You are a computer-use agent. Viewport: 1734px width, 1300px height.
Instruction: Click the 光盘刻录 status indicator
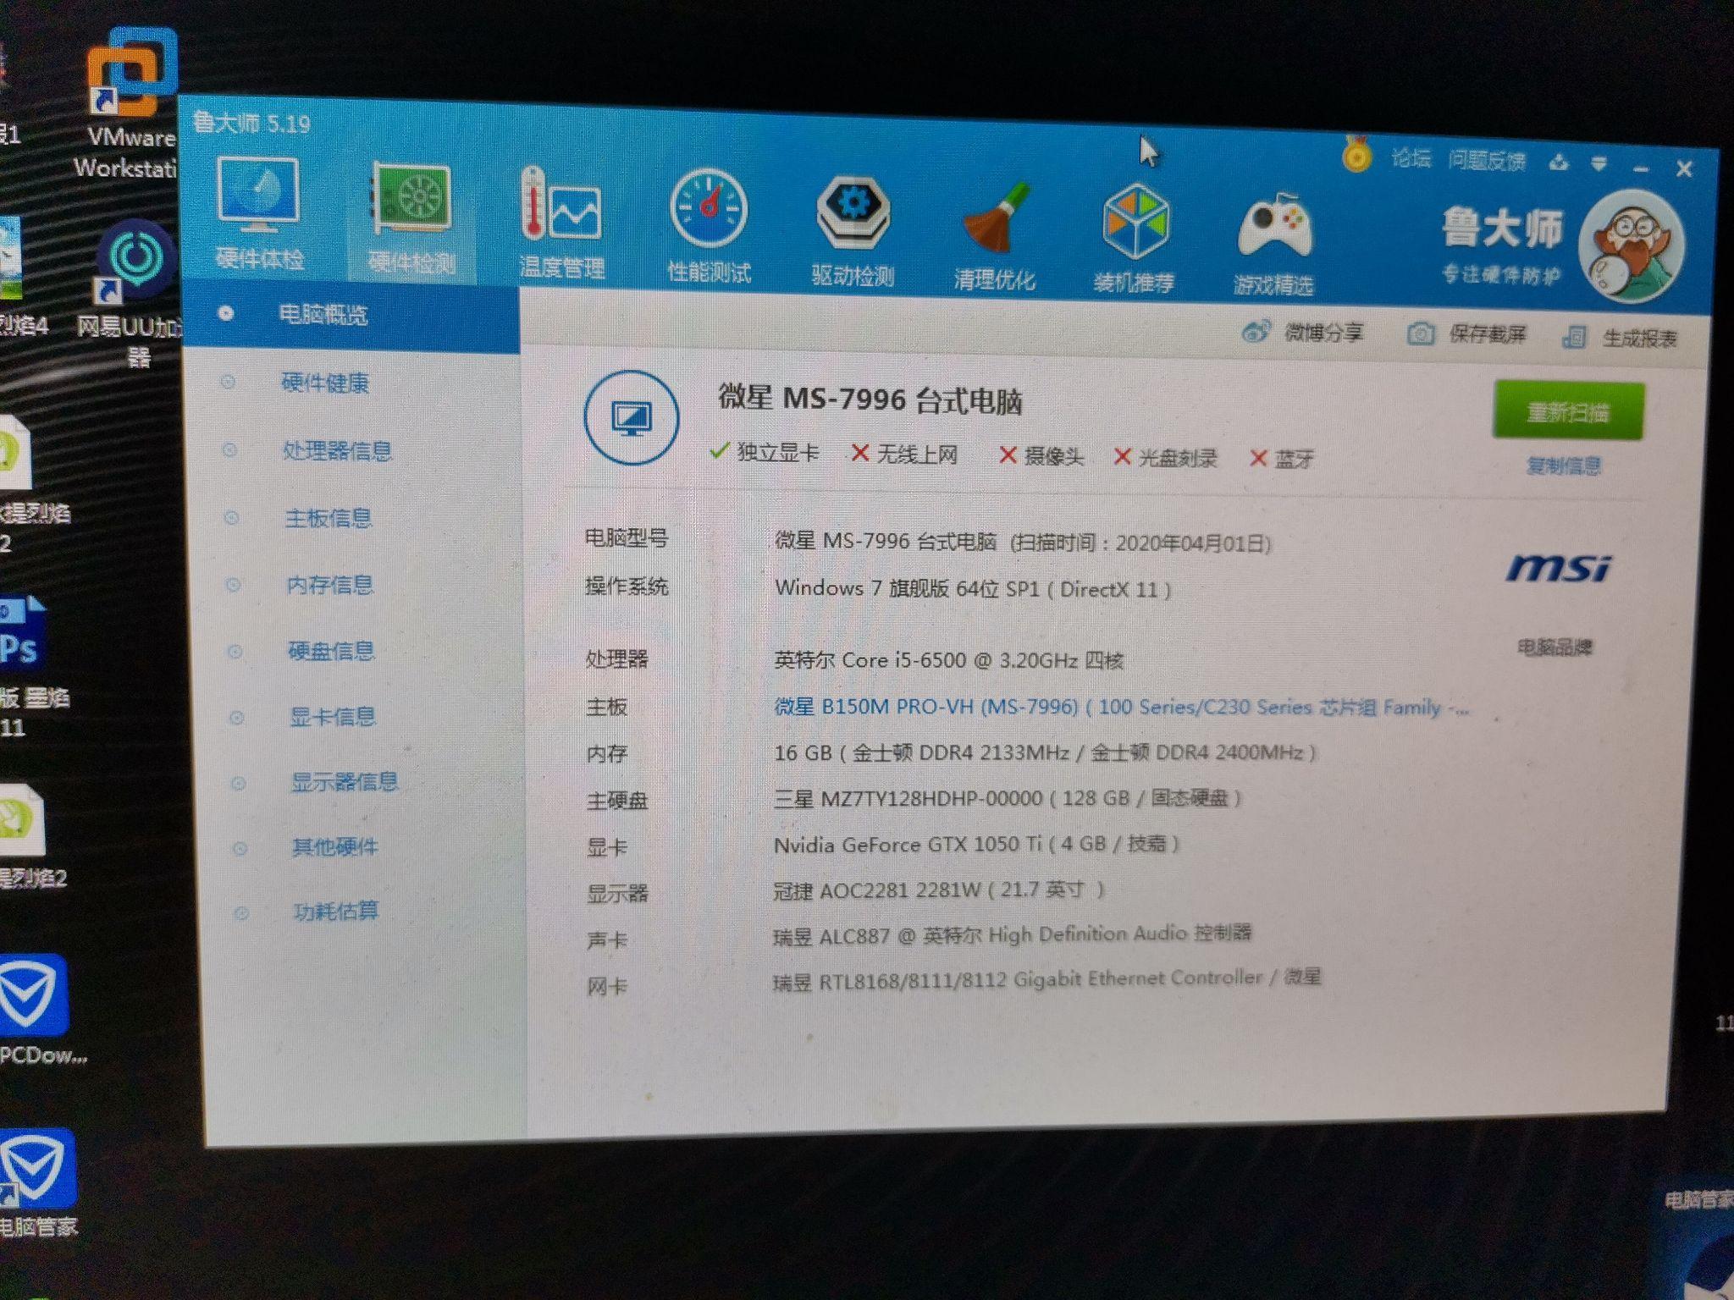click(1166, 458)
